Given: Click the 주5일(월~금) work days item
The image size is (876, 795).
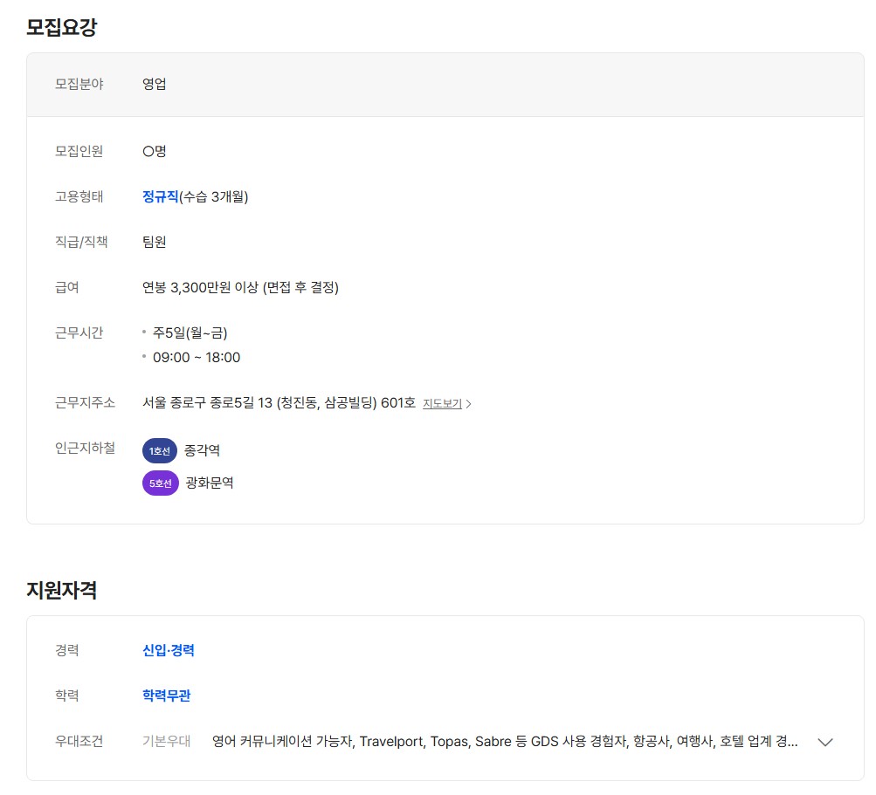Looking at the screenshot, I should (x=190, y=332).
